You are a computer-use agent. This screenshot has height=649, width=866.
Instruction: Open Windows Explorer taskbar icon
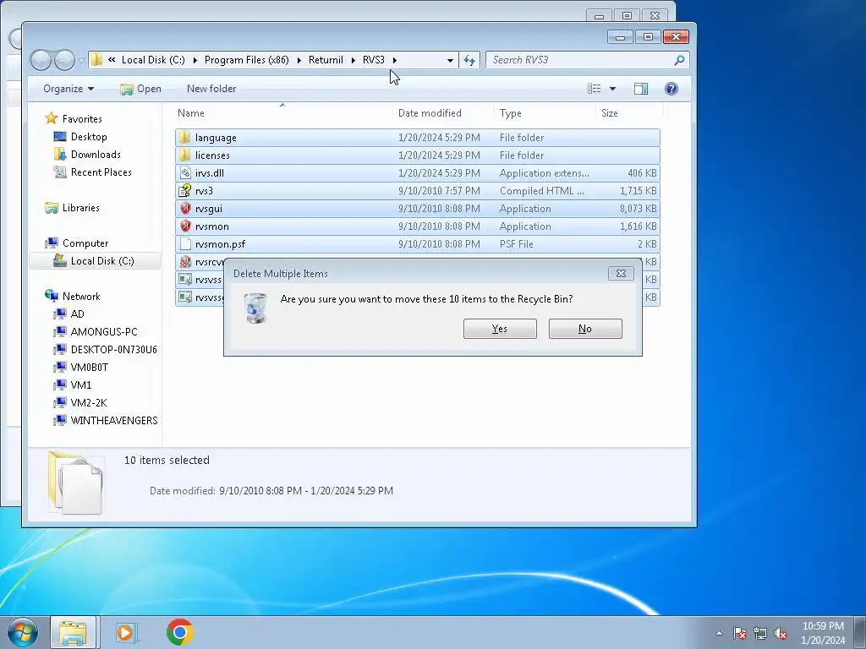tap(73, 632)
